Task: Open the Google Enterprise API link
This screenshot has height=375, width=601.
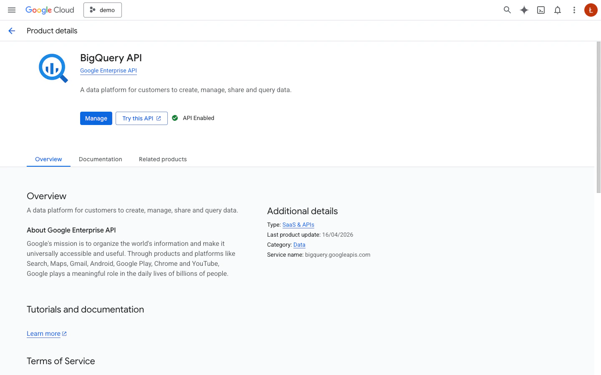Action: pyautogui.click(x=109, y=70)
